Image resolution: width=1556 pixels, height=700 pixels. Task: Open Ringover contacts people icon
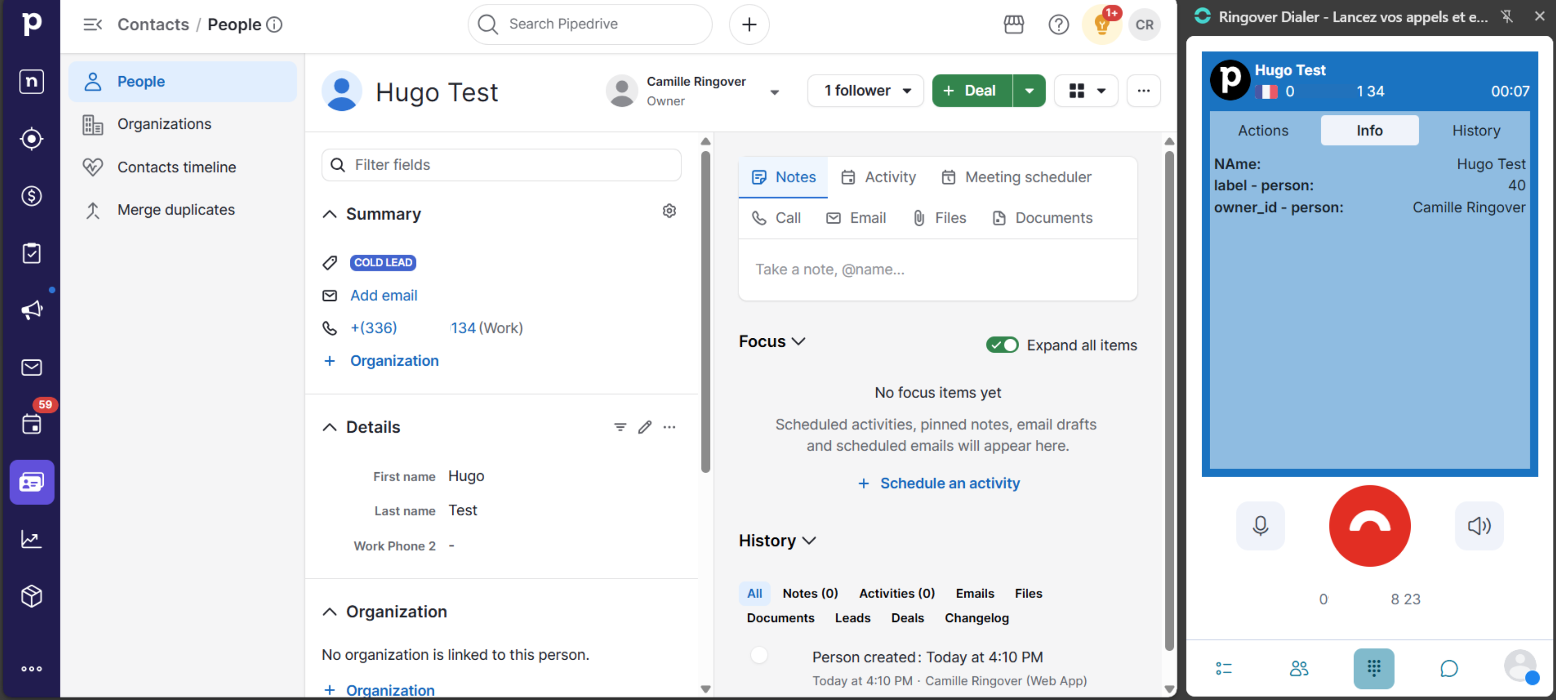click(x=1299, y=668)
